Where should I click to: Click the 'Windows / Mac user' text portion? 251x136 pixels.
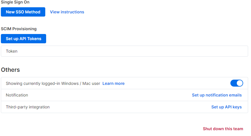(81, 83)
